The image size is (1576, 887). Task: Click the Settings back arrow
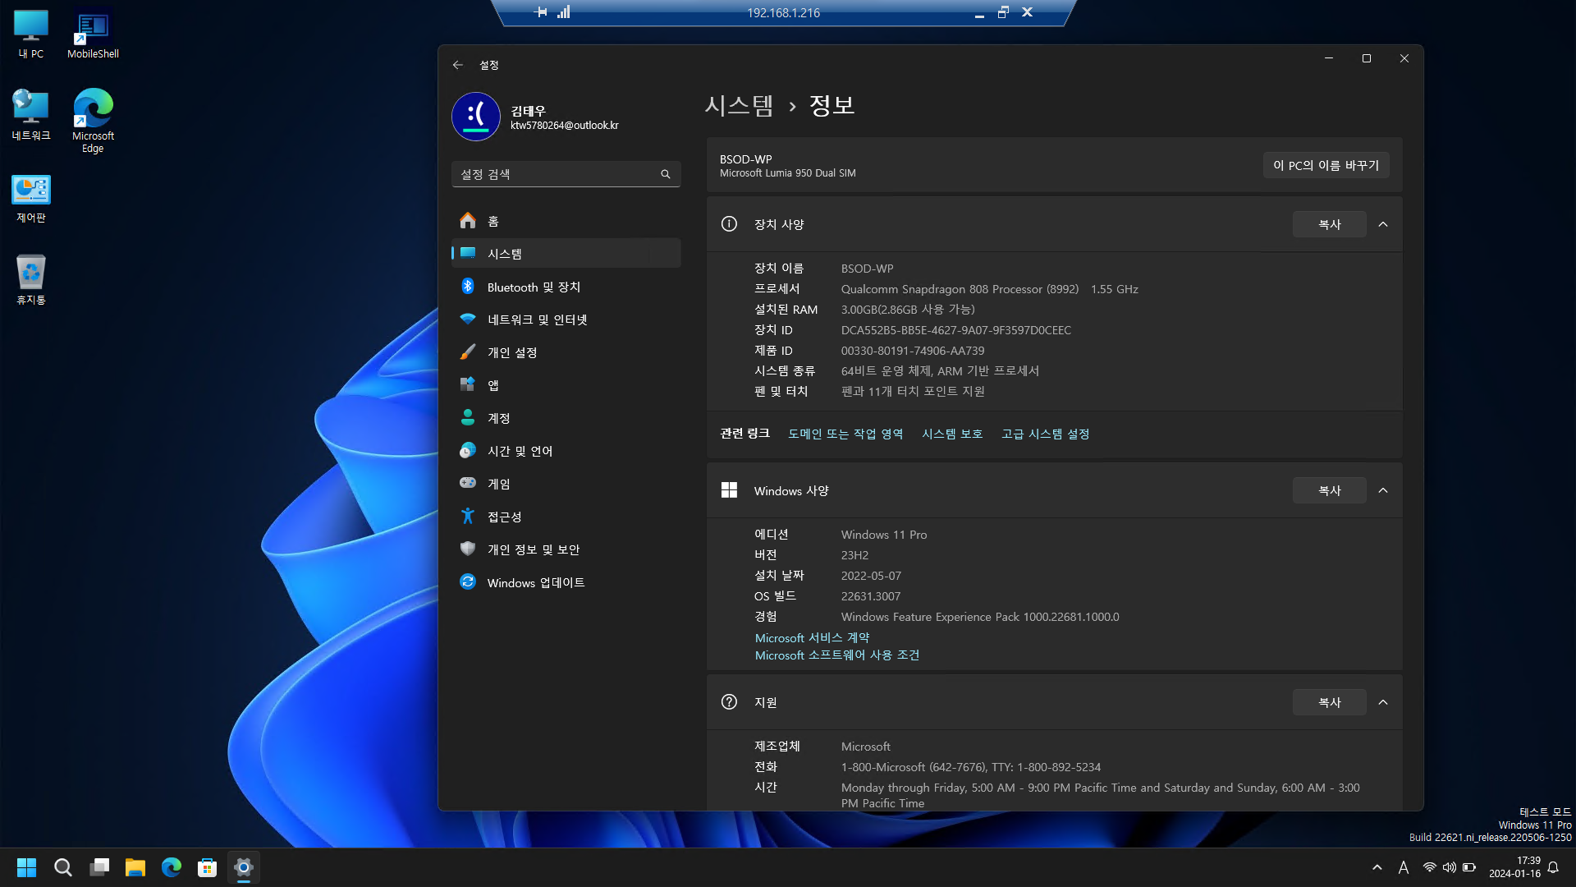point(458,65)
